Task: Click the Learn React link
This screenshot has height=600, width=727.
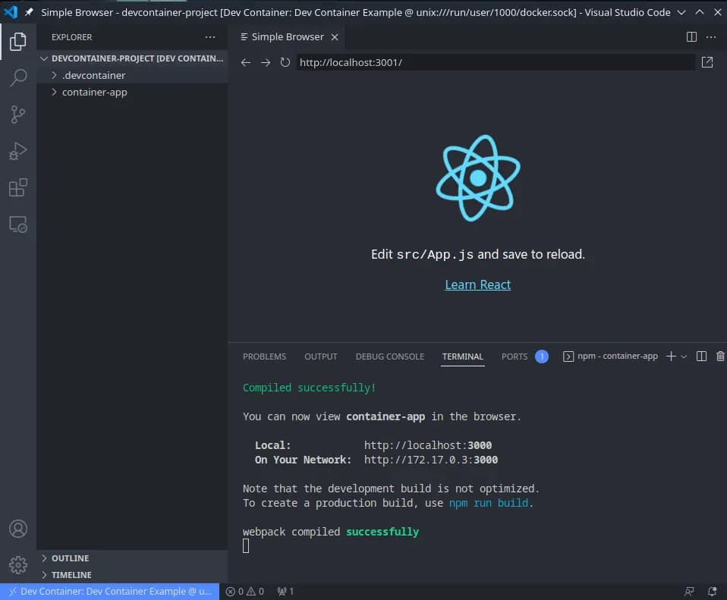Action: (x=477, y=284)
